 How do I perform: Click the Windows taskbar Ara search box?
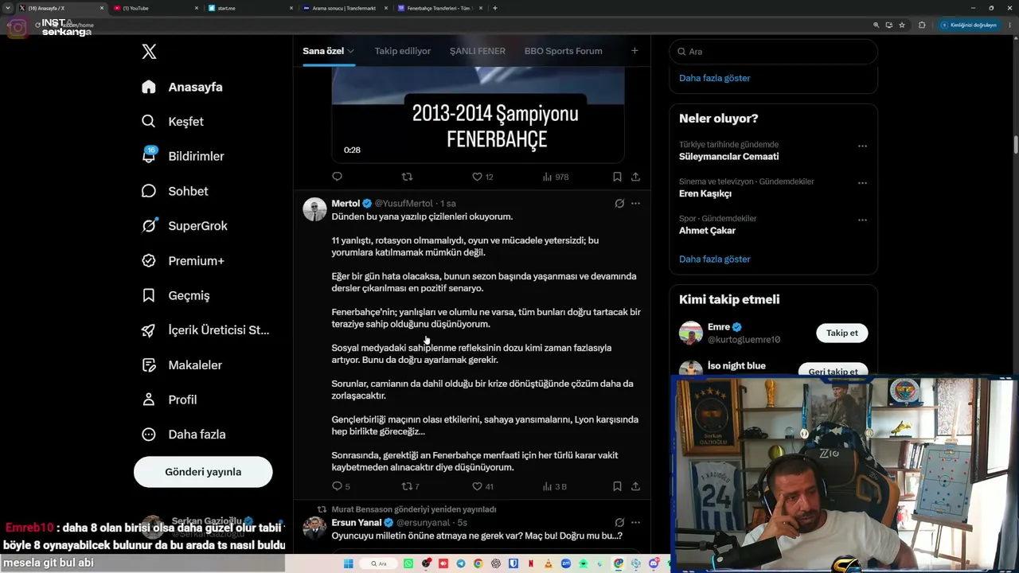click(379, 563)
